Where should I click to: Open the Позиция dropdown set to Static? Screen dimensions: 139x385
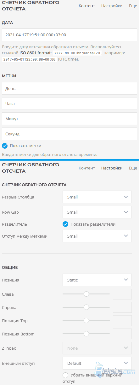tap(97, 280)
